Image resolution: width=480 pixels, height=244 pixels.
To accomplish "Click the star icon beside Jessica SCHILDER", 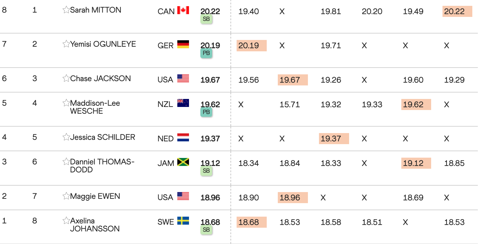I will coord(66,137).
